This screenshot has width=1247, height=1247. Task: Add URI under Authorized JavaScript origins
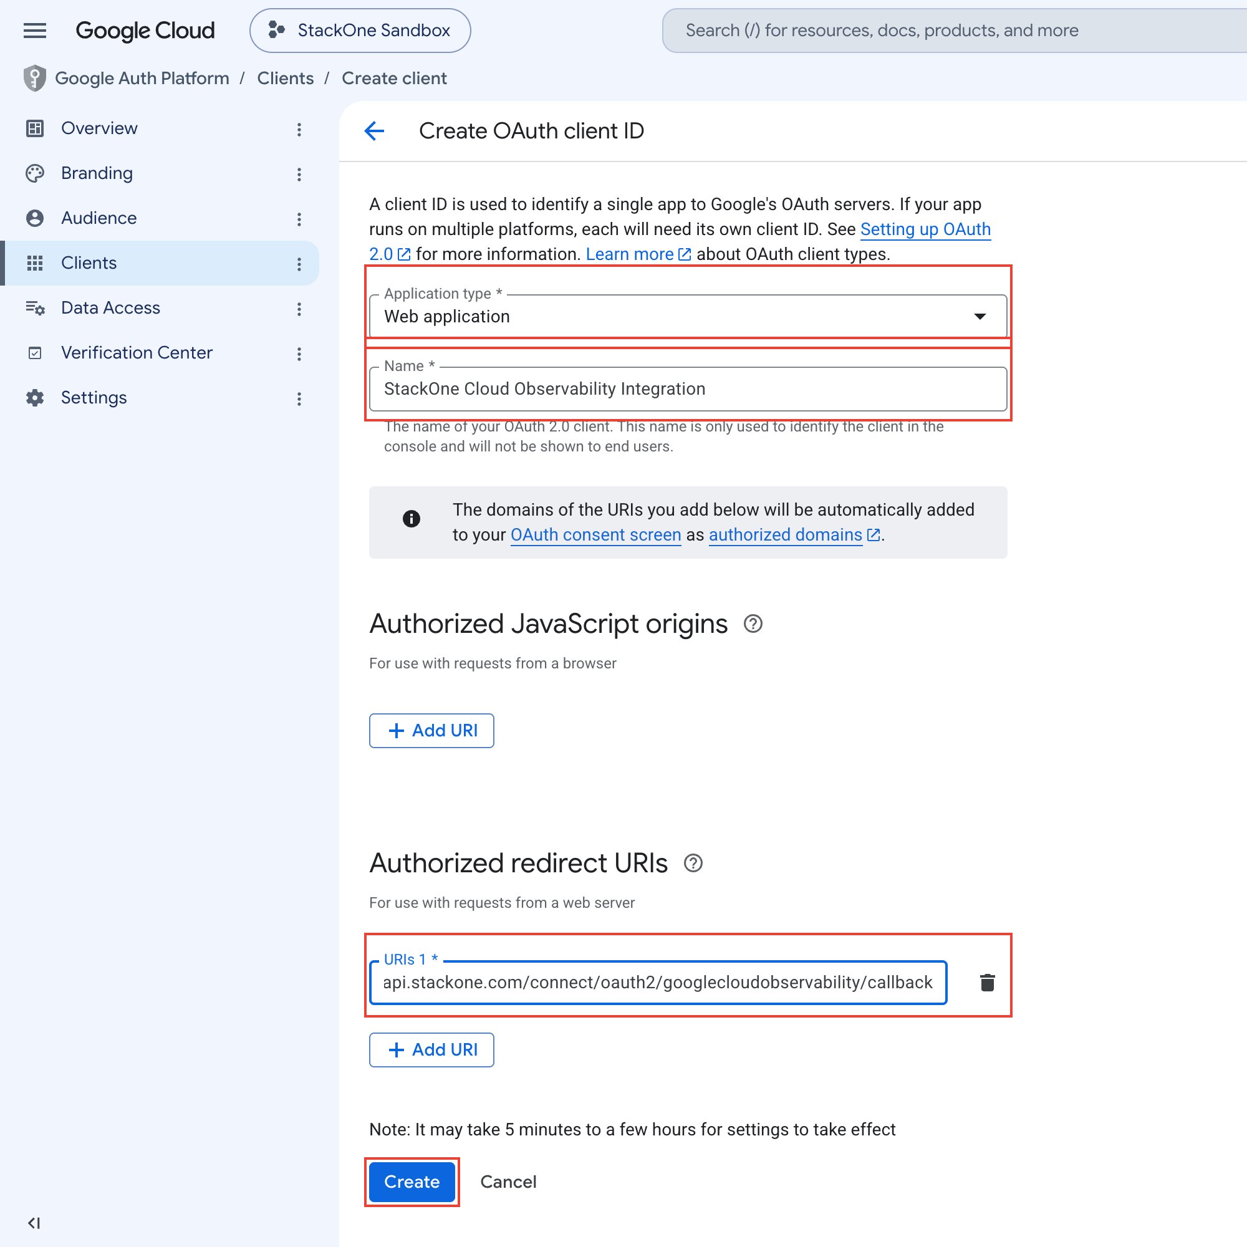click(432, 731)
